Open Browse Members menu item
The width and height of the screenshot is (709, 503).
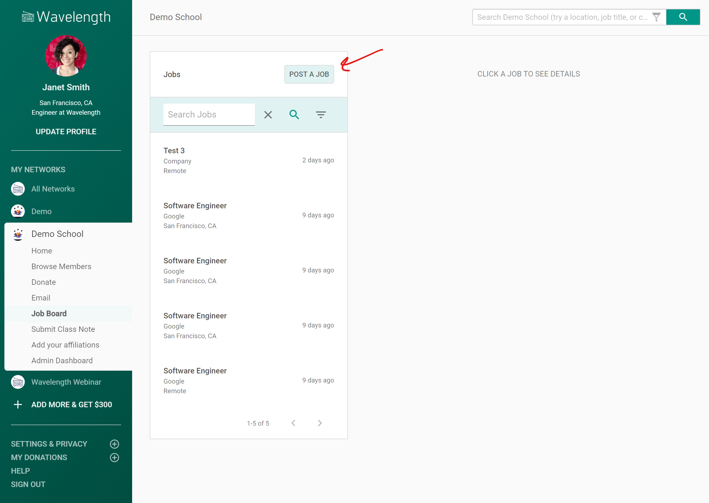coord(61,266)
